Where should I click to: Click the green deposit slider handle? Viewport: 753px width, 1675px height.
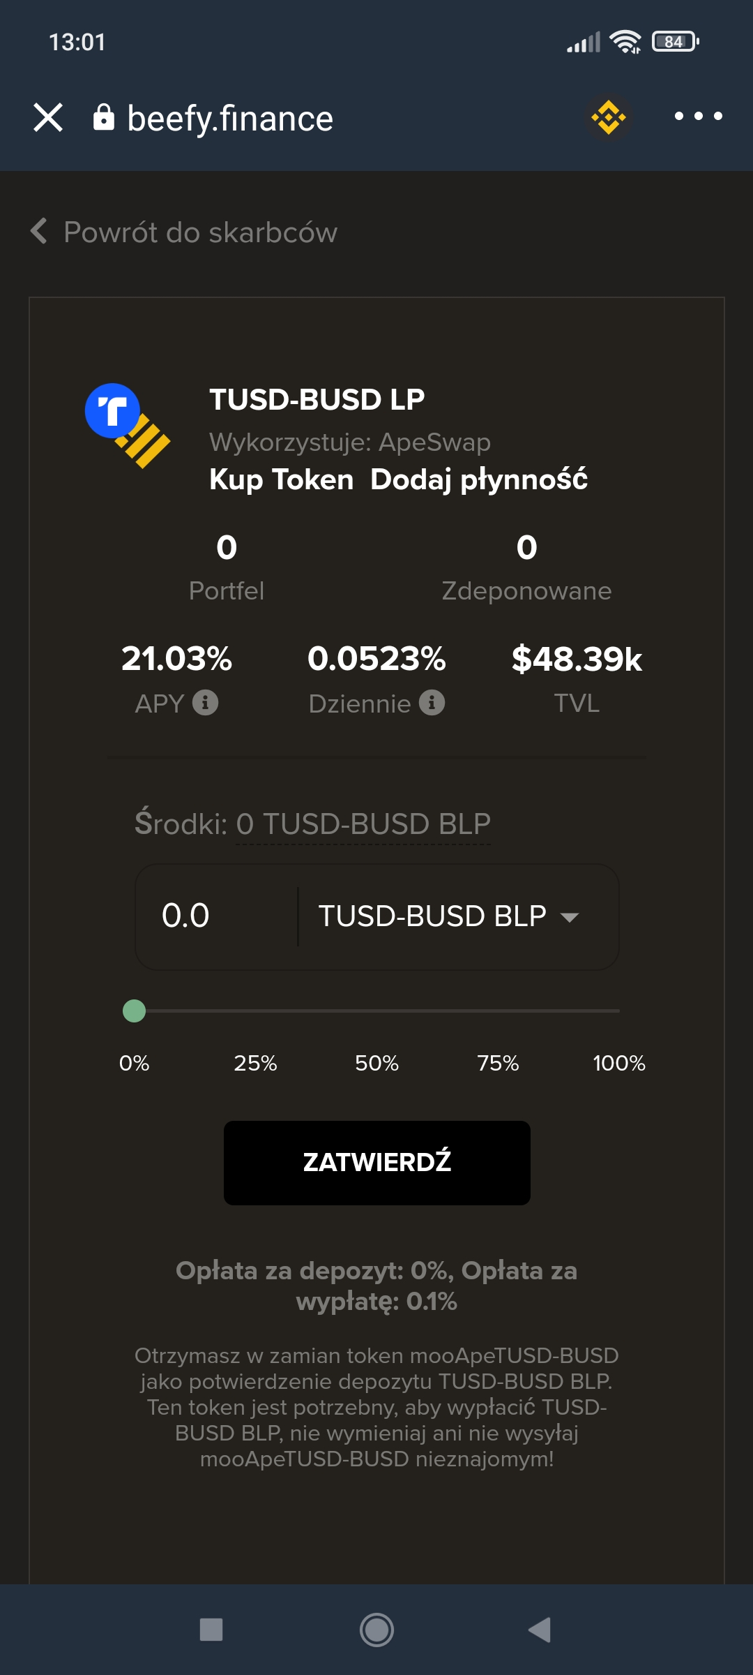coord(134,1011)
